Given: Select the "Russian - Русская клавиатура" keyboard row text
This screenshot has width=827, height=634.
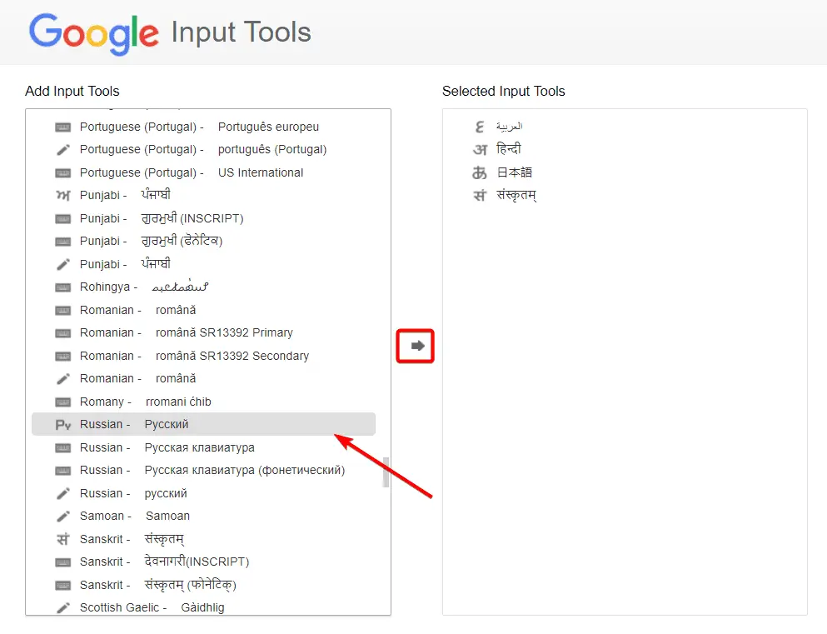Looking at the screenshot, I should 167,448.
